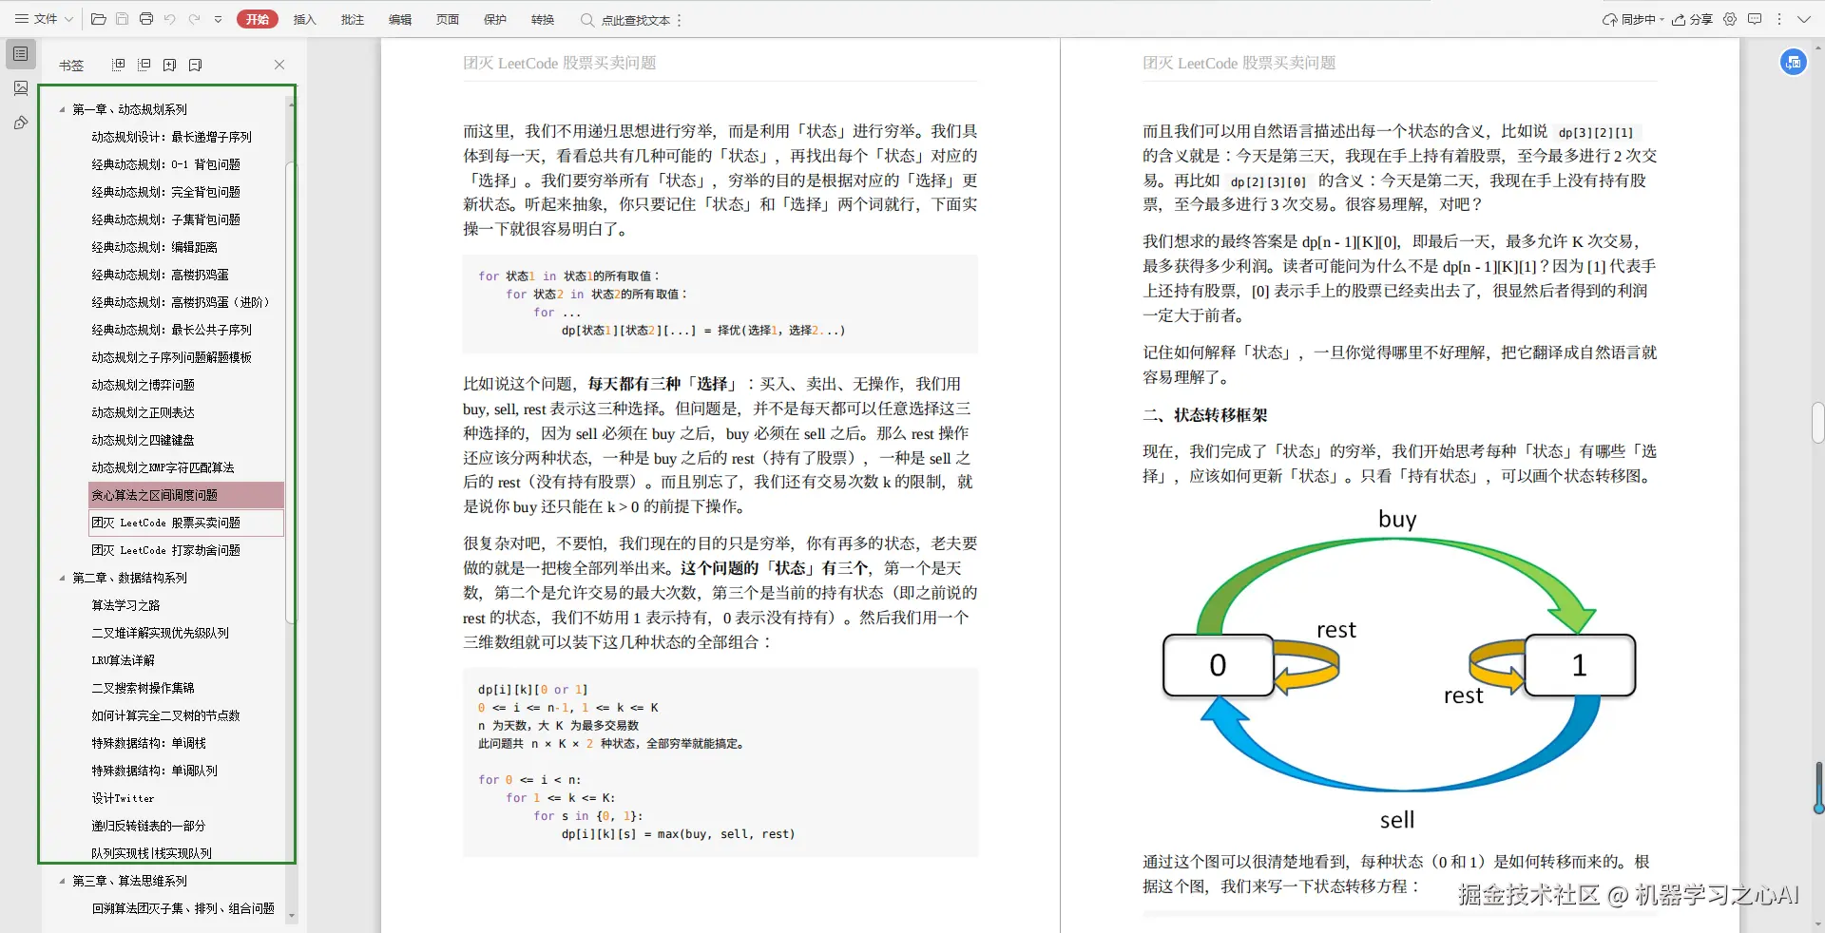Expand the dropdown arrow beside 文件

pos(68,19)
